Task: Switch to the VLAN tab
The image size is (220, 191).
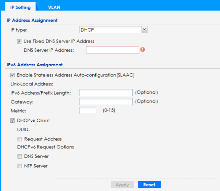Action: [54, 7]
